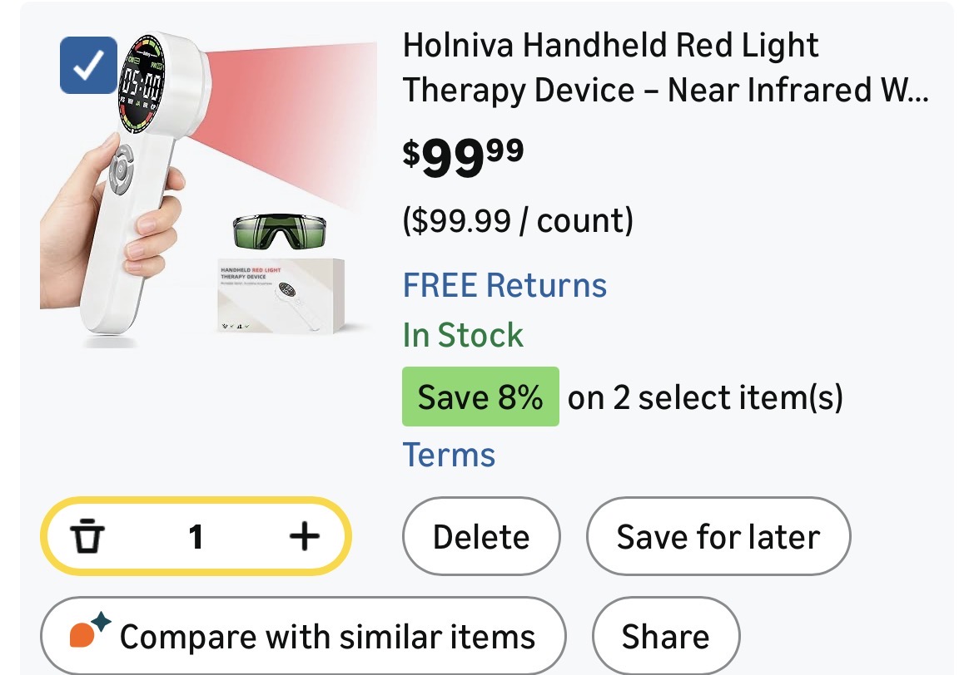Open the Terms link
The height and width of the screenshot is (675, 974).
pyautogui.click(x=449, y=455)
